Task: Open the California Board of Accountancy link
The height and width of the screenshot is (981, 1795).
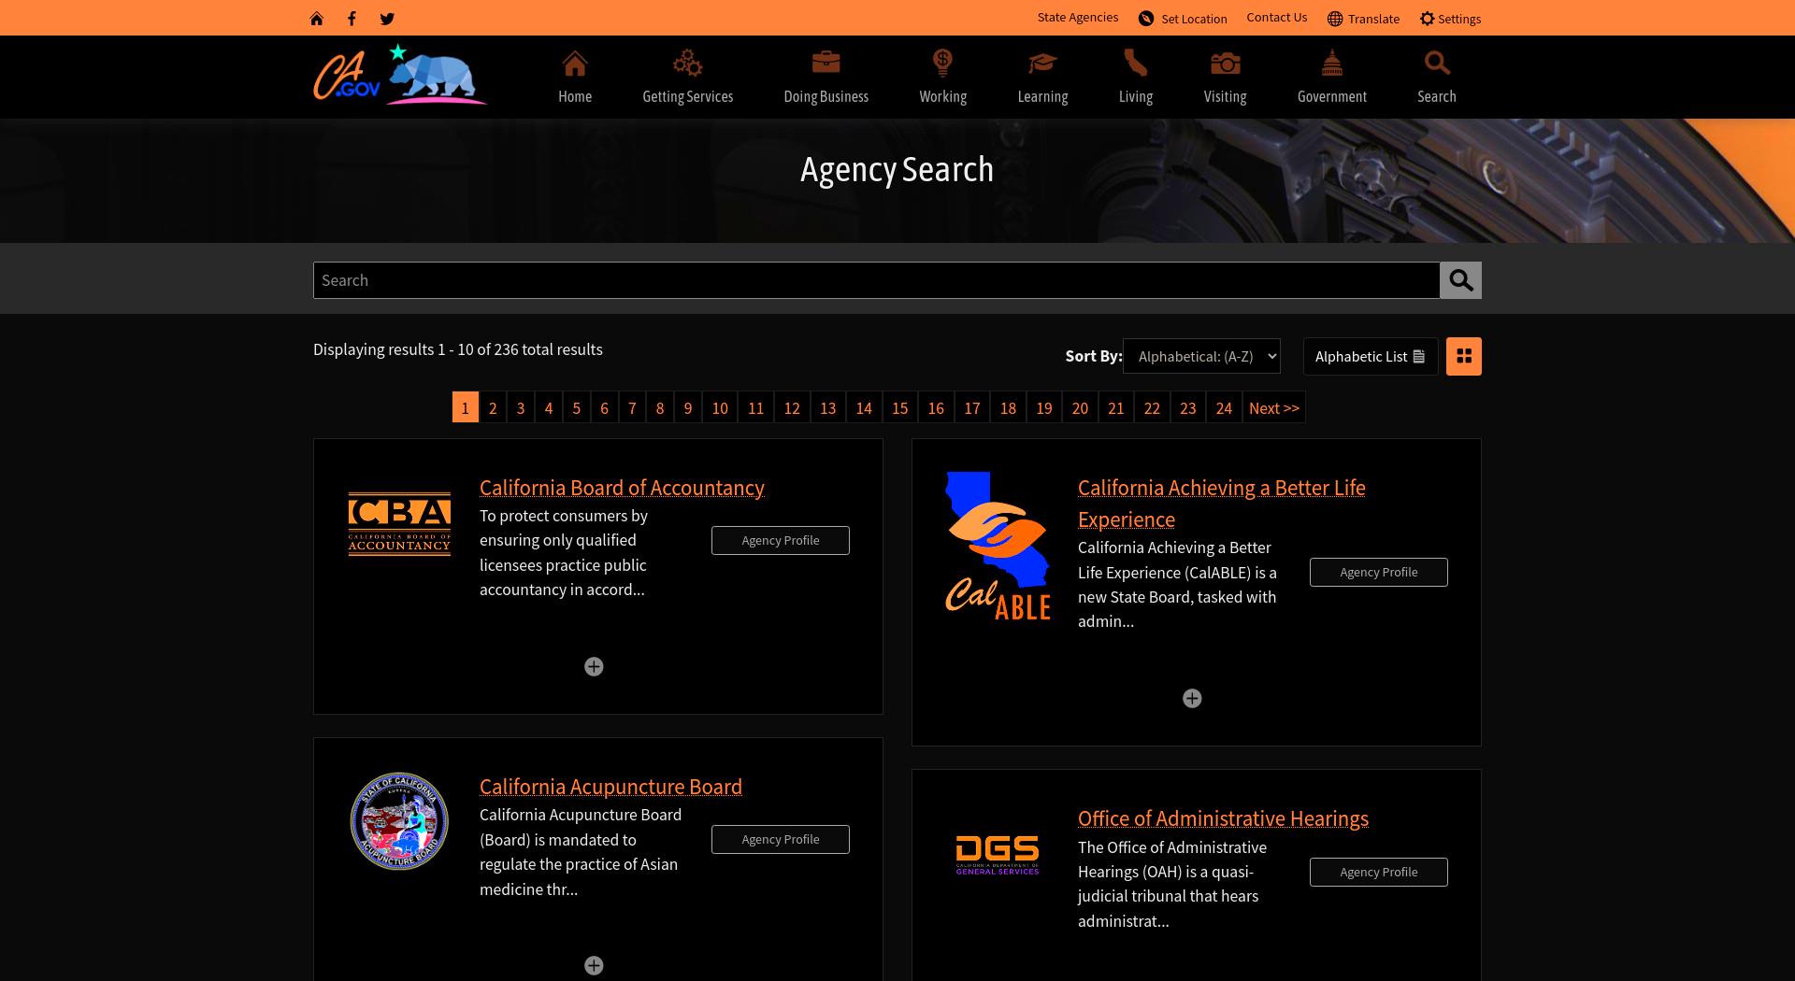Action: (x=622, y=488)
